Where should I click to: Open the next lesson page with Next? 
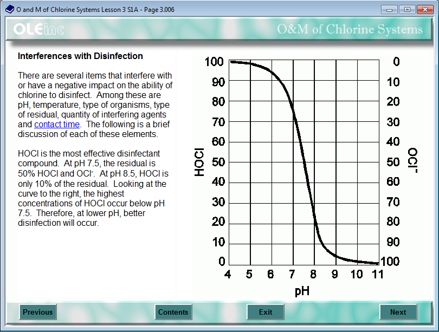coord(398,312)
